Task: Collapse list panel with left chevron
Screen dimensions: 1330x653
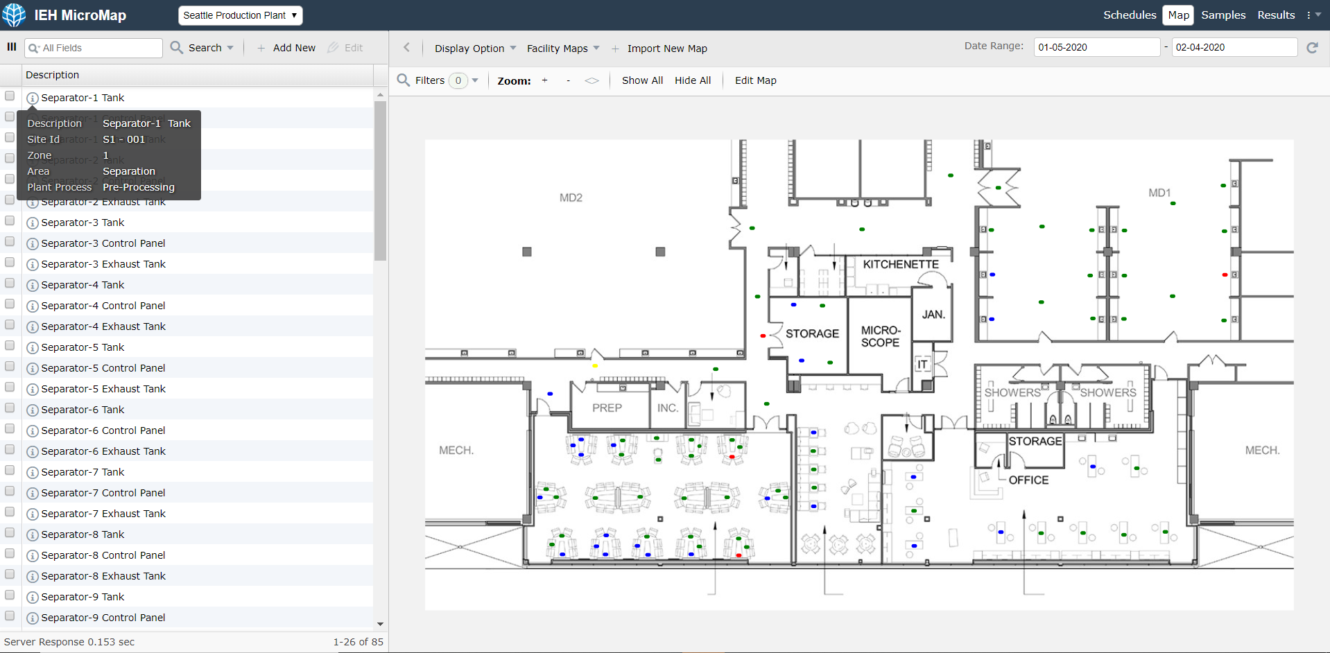Action: 407,47
